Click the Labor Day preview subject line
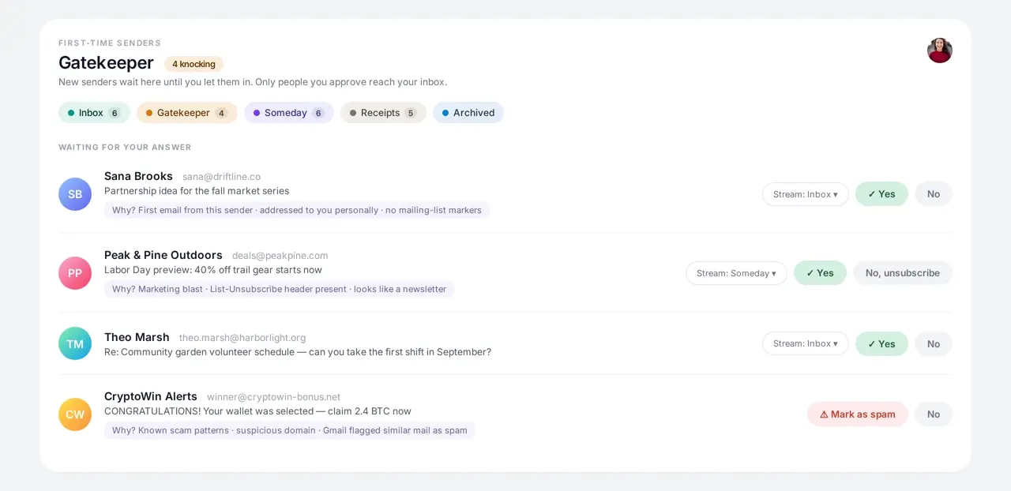This screenshot has height=491, width=1011. 213,270
